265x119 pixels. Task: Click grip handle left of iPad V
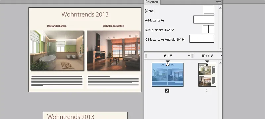click(193, 56)
